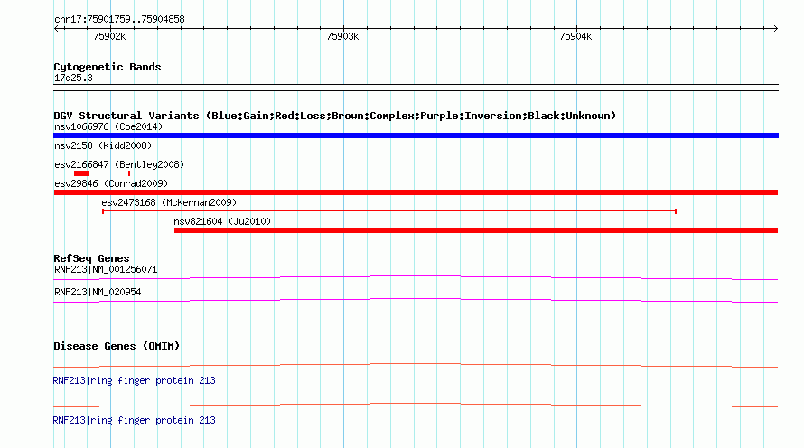Click the DGV Structural Variants heading
This screenshot has width=804, height=448.
tap(335, 116)
